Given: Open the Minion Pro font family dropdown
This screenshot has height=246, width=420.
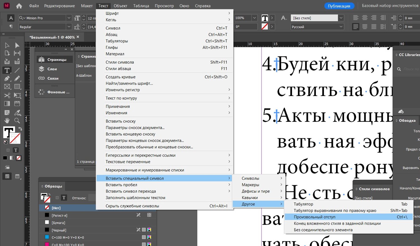Looking at the screenshot, I should point(69,18).
